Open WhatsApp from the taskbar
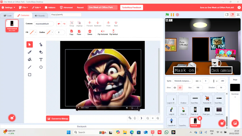The width and height of the screenshot is (242, 136). (166, 132)
